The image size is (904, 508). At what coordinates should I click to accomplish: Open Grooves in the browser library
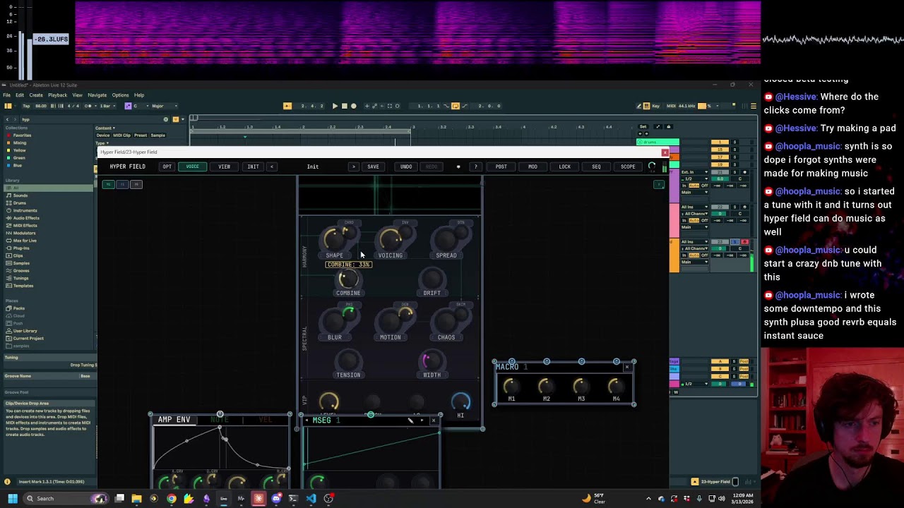(20, 271)
